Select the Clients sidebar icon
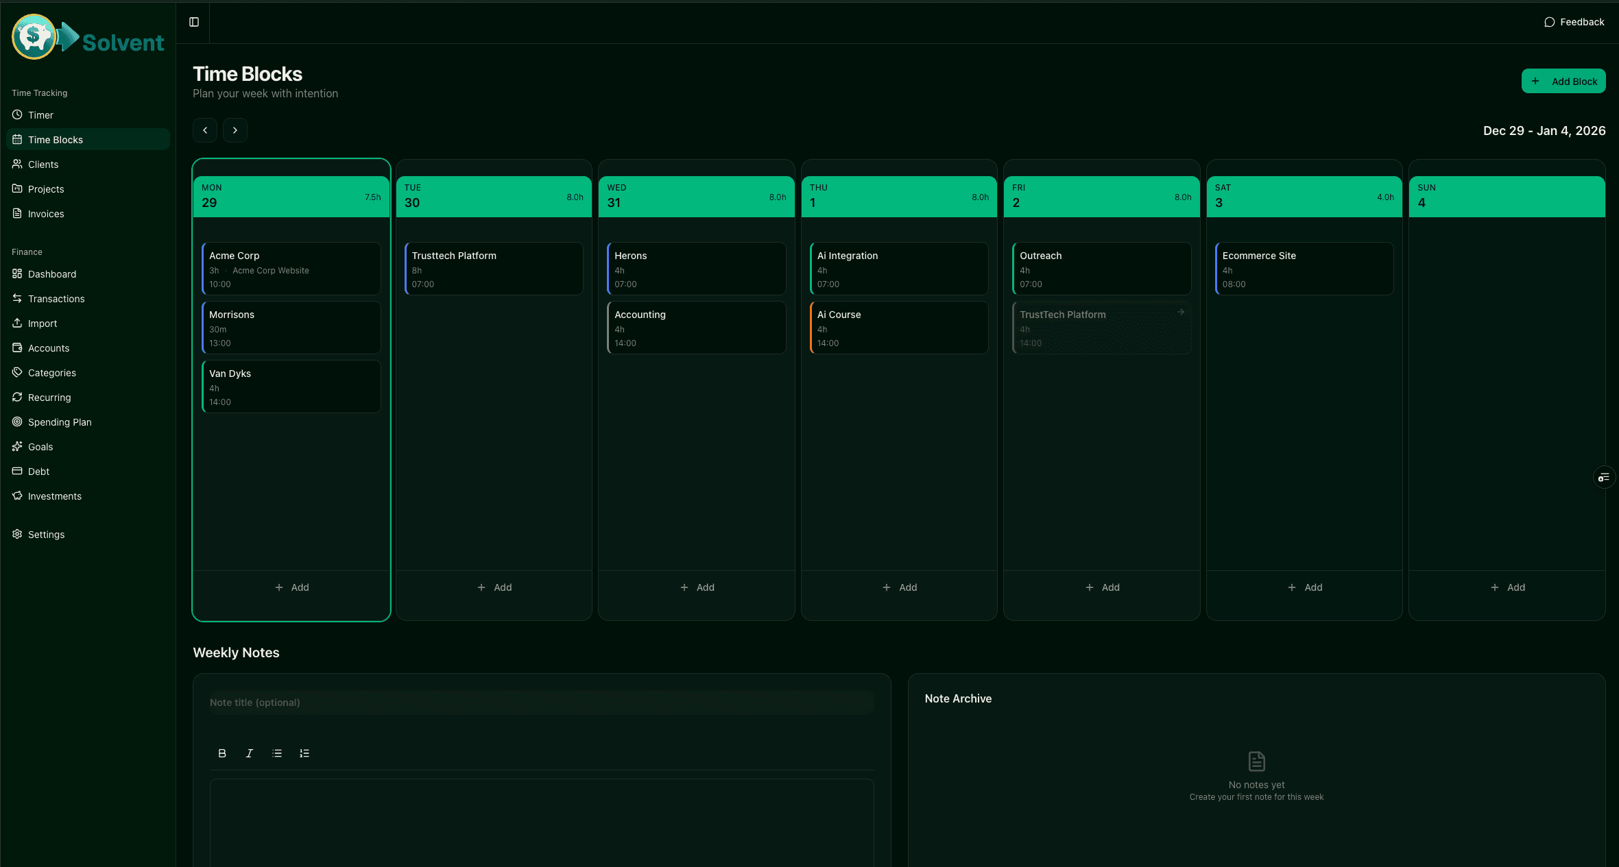The image size is (1619, 867). pos(18,164)
